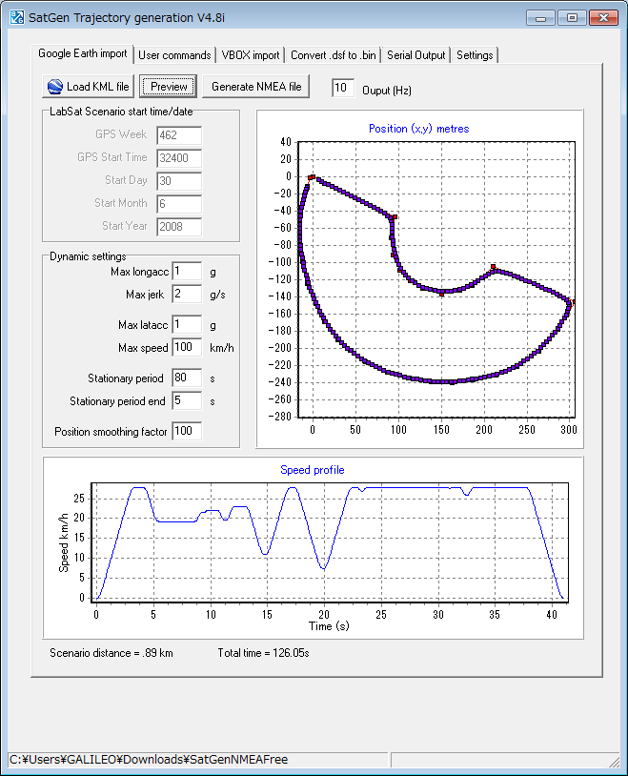Click the resize grip in the status bar corner

[x=614, y=761]
